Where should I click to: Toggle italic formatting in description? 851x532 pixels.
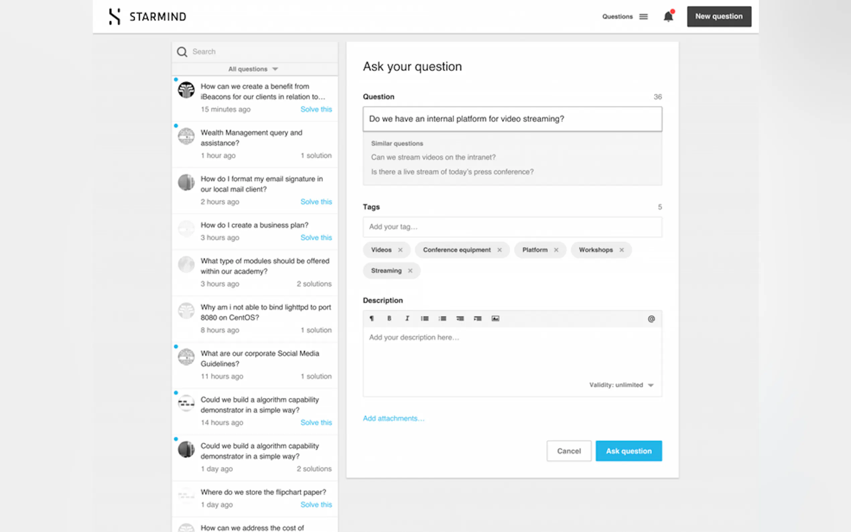point(407,318)
